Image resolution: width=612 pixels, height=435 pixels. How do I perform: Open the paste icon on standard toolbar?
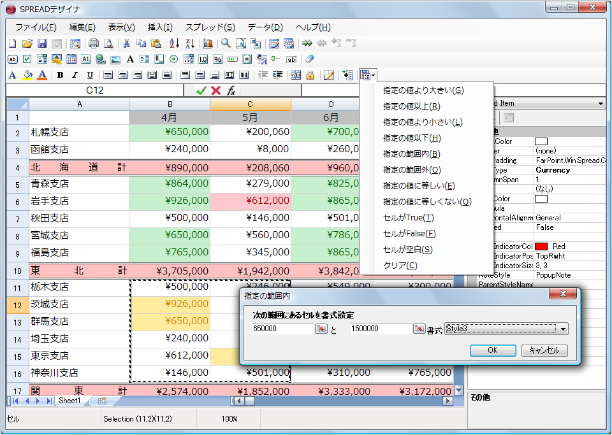pos(156,43)
